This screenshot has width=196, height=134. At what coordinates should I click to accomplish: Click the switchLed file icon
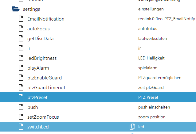21,127
